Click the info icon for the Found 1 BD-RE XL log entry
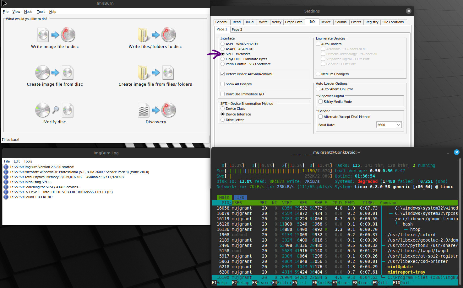The image size is (463, 288). [6, 197]
